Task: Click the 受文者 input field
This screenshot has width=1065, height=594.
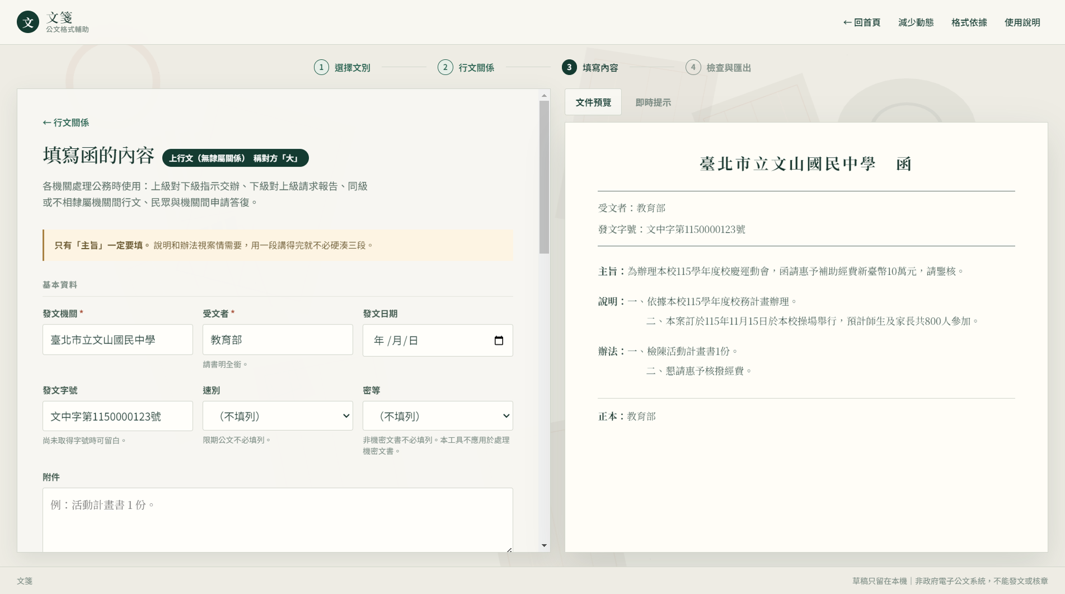Action: (x=278, y=340)
